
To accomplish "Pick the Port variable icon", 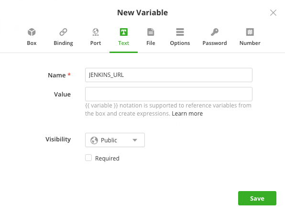I will coord(96,32).
